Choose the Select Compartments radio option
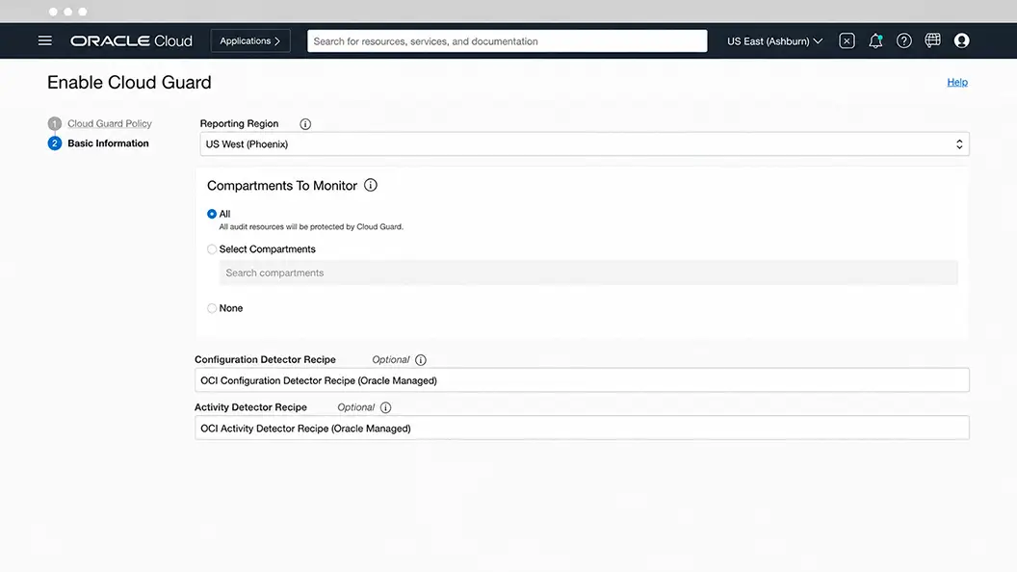This screenshot has width=1017, height=572. pos(212,249)
